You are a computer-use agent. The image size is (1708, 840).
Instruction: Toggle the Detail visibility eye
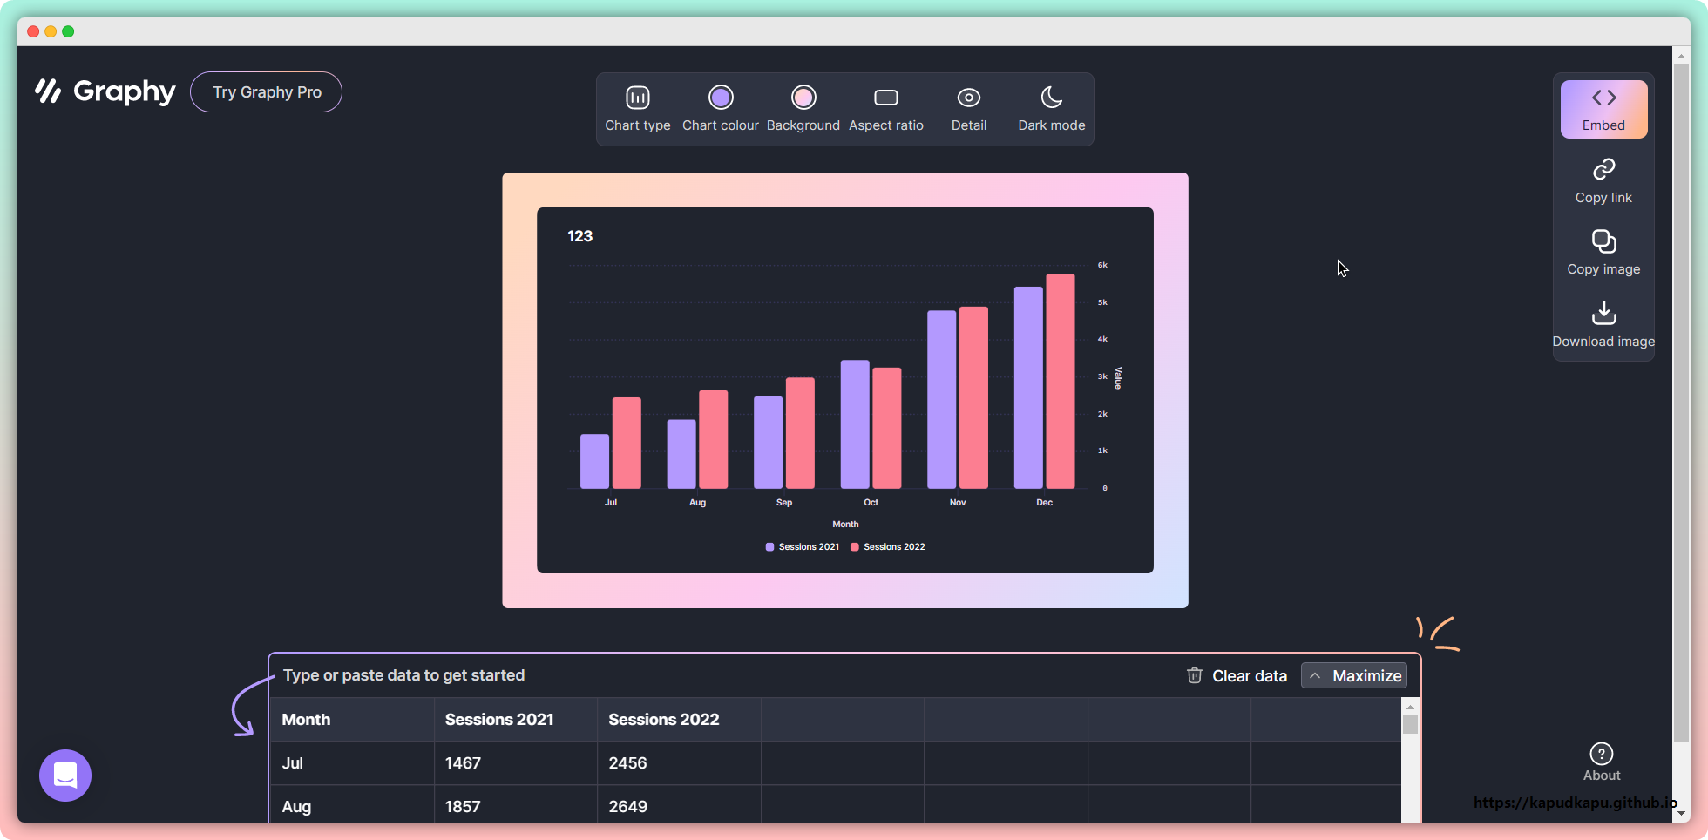(x=968, y=98)
